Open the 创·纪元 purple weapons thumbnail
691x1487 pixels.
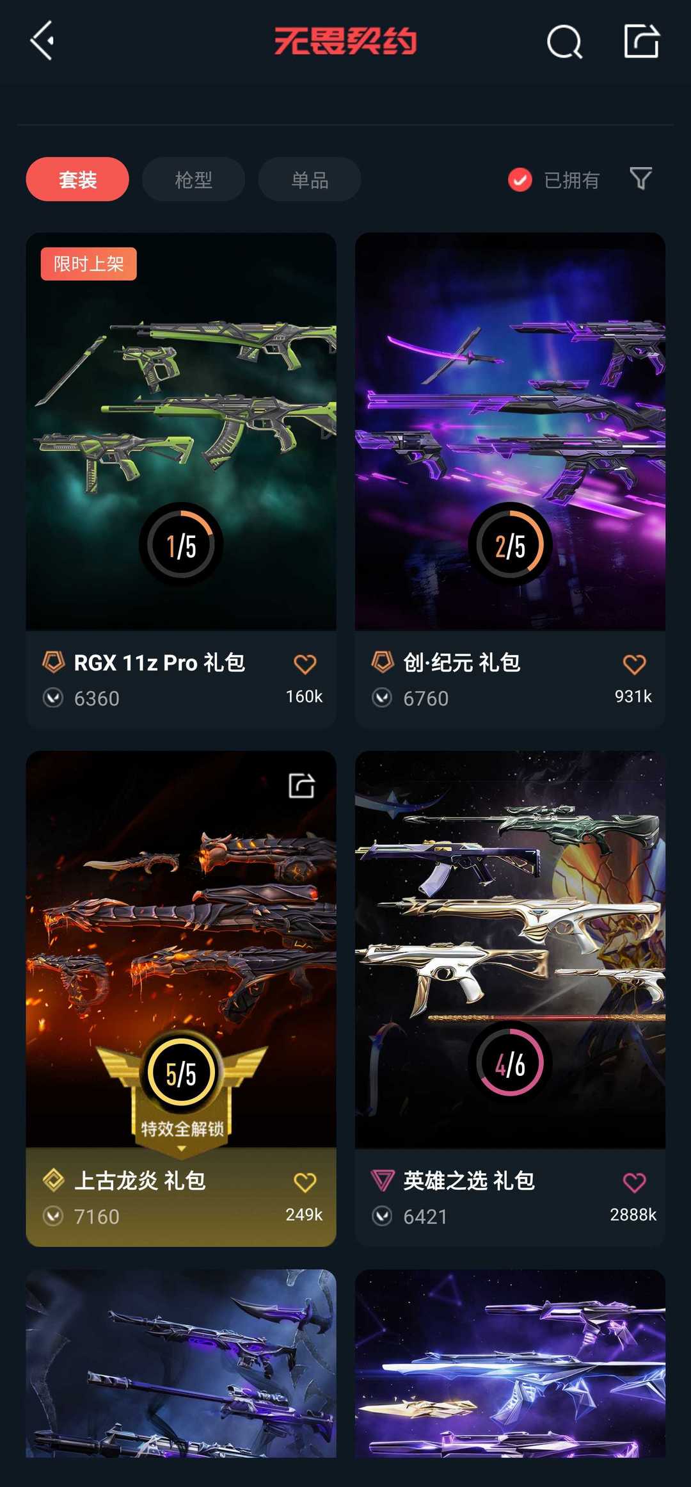tap(510, 431)
